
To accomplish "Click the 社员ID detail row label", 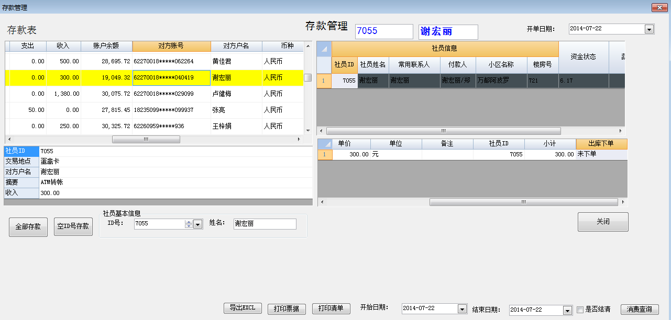I will [21, 151].
